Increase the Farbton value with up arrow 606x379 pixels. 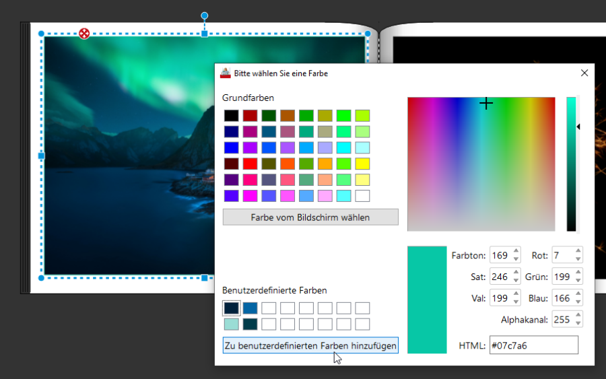[516, 252]
